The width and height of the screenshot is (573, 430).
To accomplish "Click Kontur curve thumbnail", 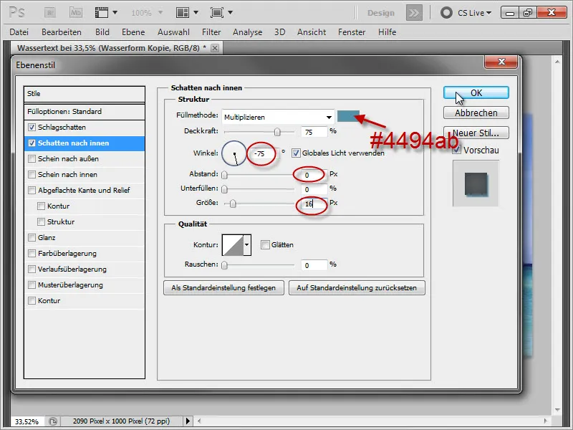I will tap(233, 244).
